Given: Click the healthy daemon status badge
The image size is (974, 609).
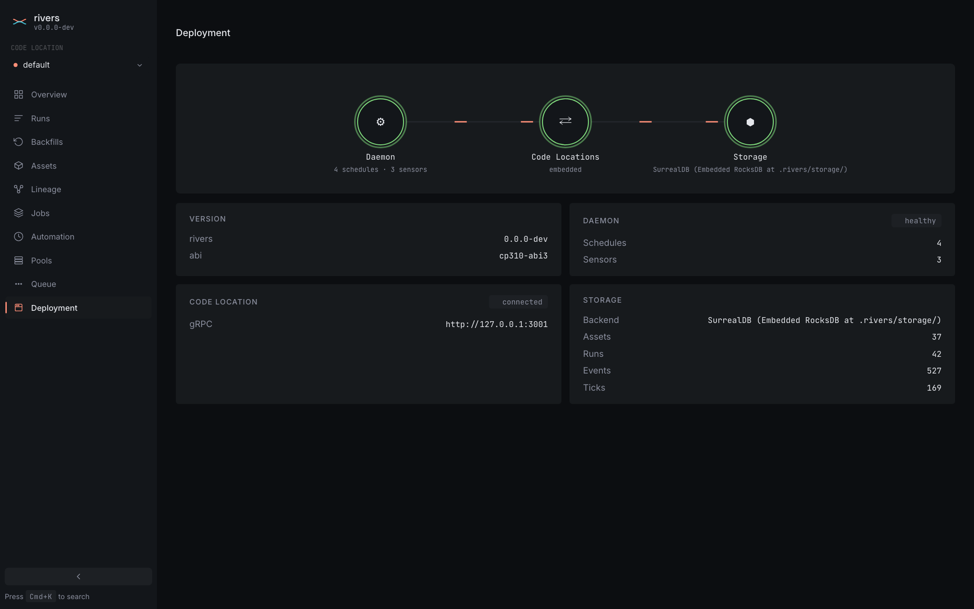Looking at the screenshot, I should click(916, 221).
